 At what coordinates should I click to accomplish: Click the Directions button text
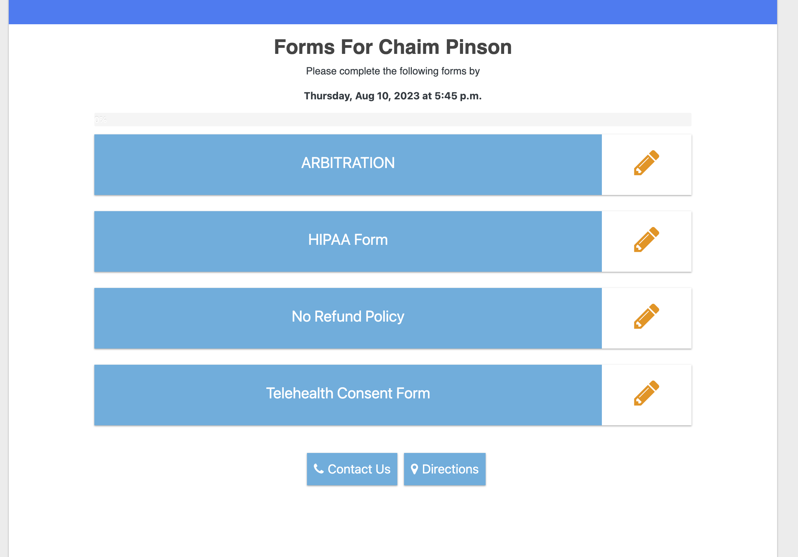pyautogui.click(x=450, y=469)
